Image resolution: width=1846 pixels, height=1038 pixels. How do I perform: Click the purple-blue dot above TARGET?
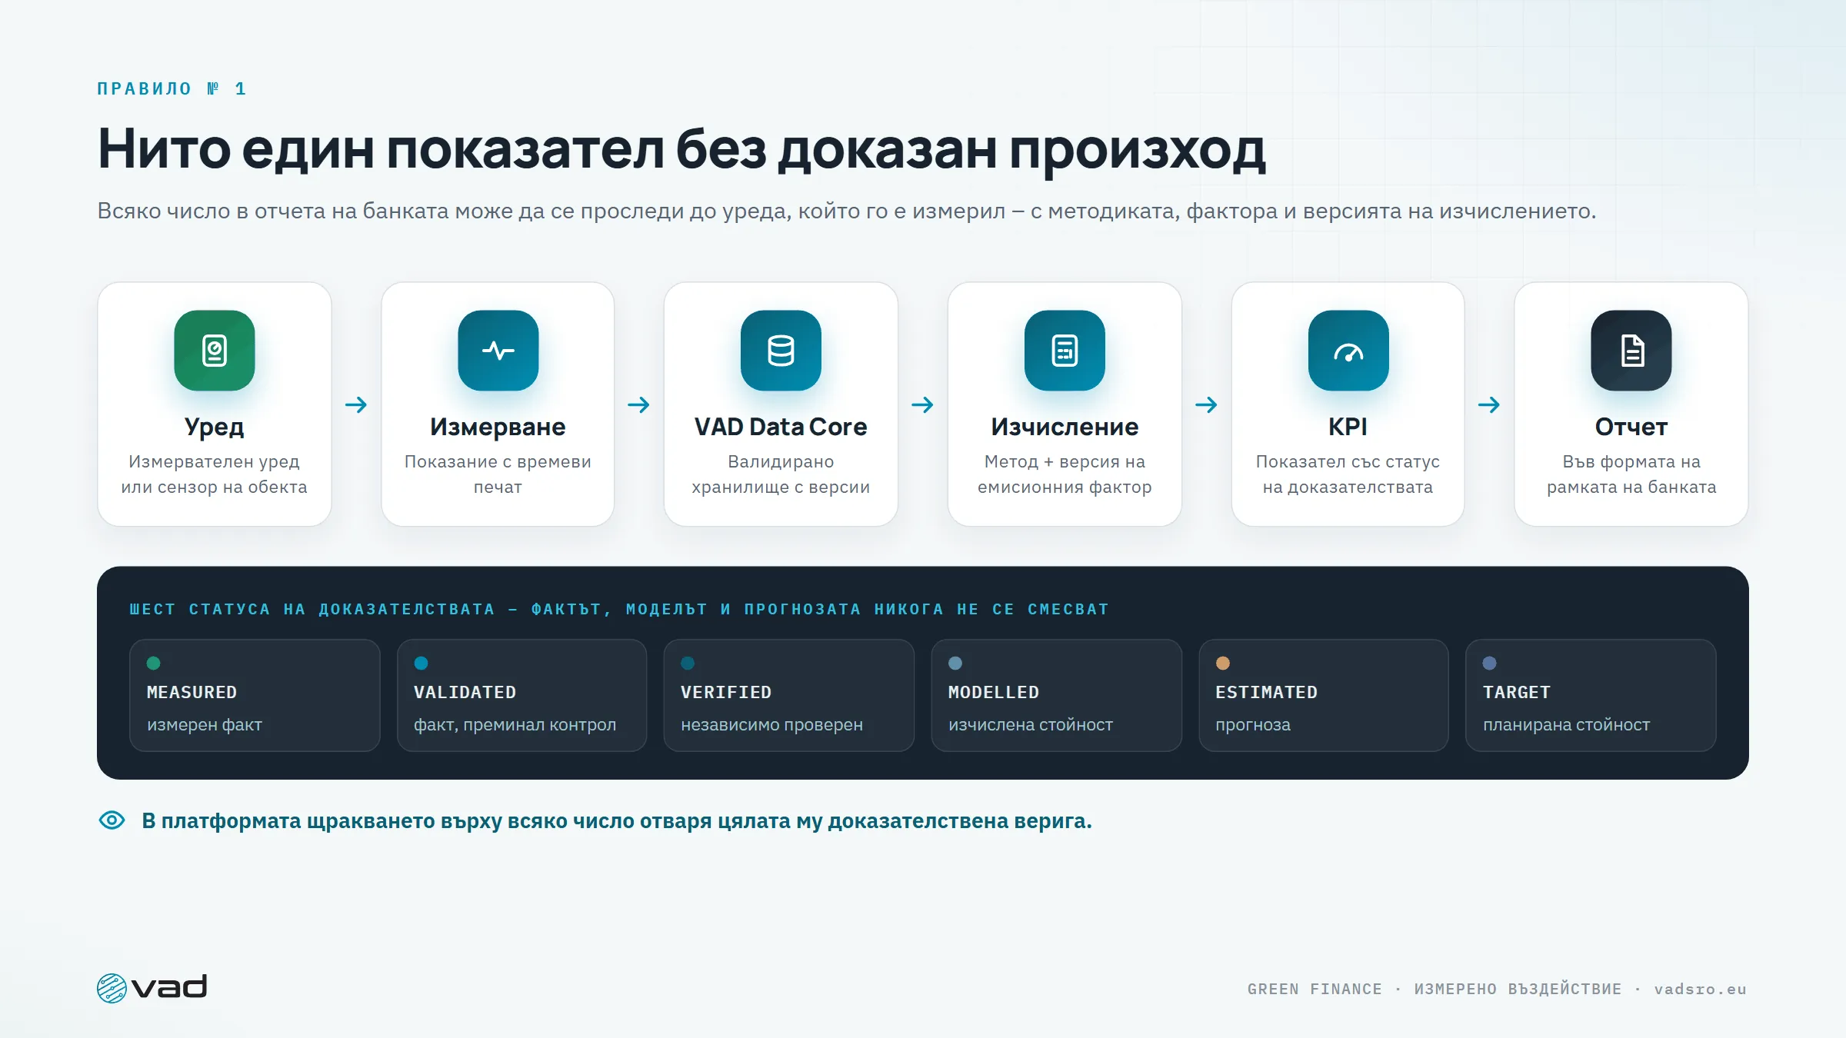click(1490, 663)
